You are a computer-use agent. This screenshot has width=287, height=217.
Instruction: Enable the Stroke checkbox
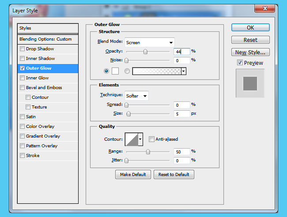pyautogui.click(x=22, y=155)
